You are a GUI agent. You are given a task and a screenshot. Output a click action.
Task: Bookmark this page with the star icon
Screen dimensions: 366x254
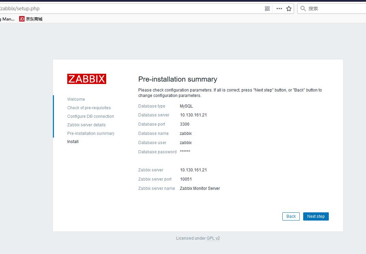(x=289, y=9)
